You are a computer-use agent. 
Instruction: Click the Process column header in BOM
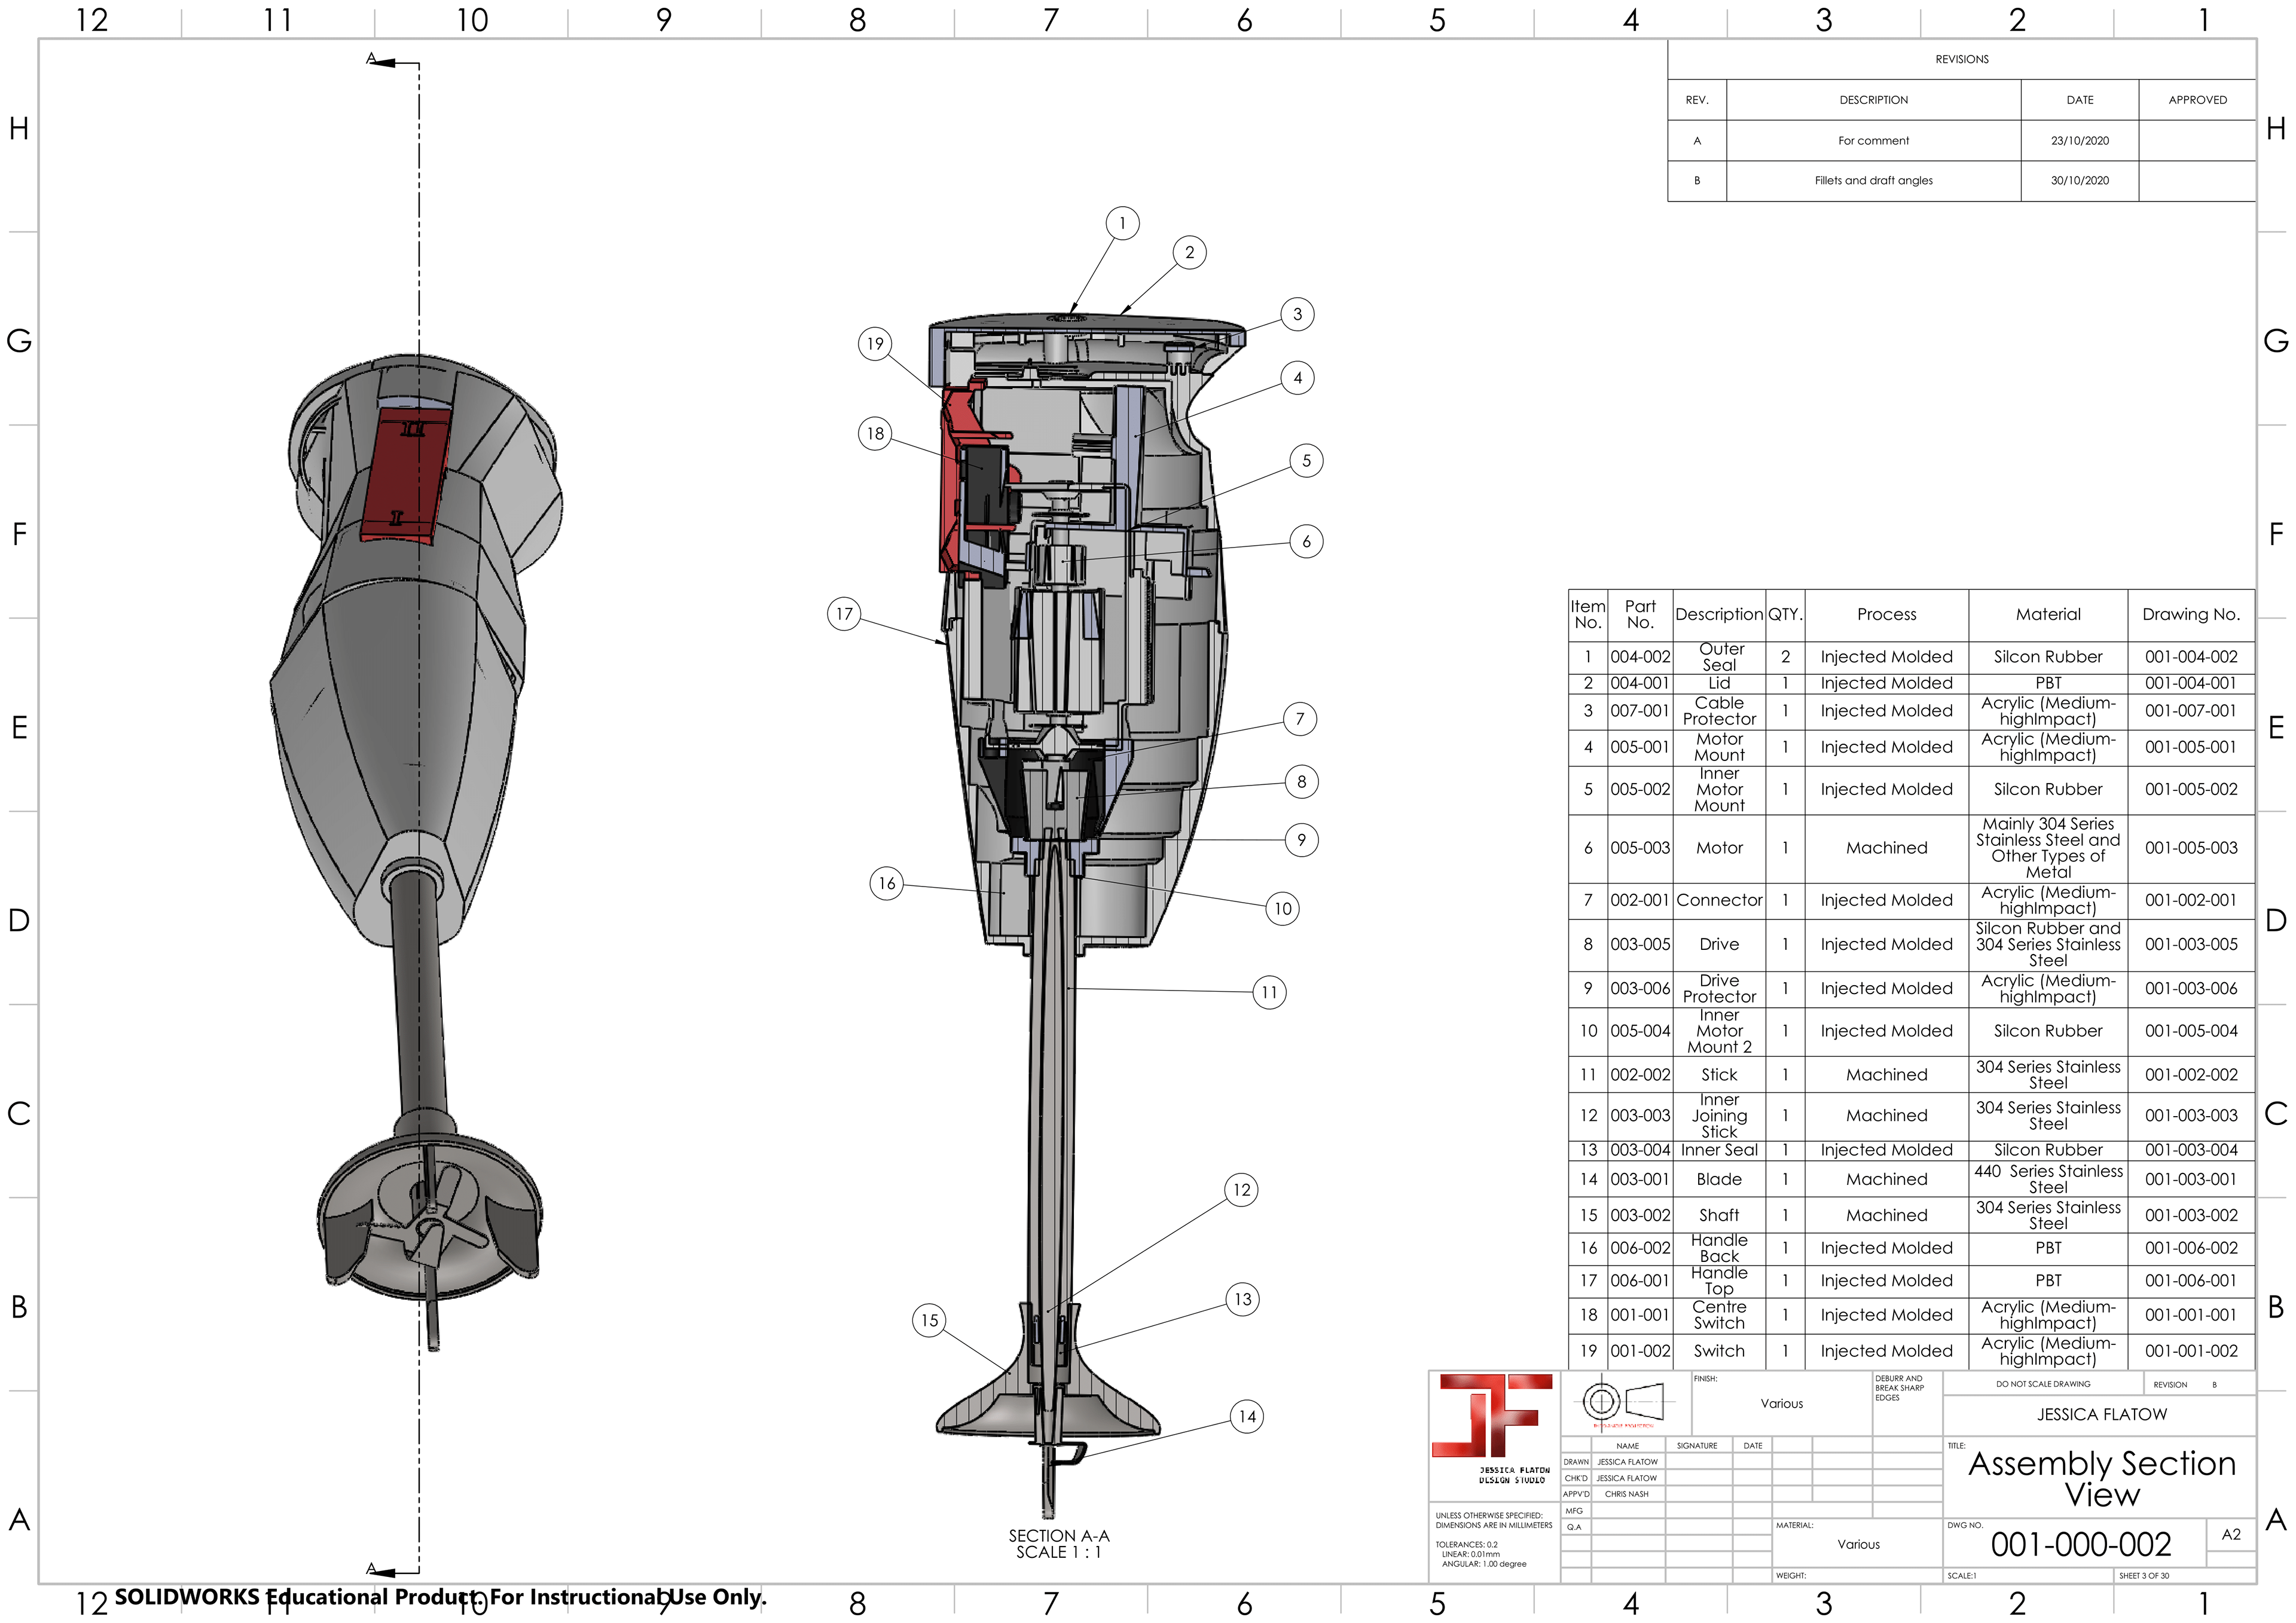coord(1886,614)
